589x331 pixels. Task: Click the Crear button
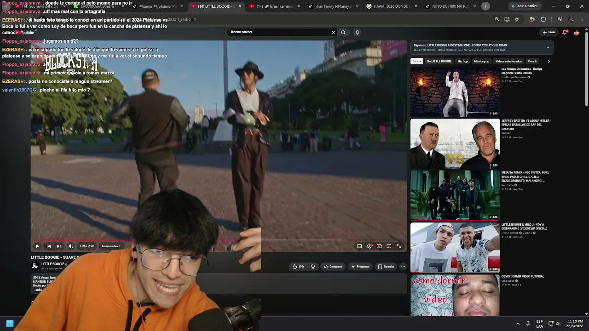coord(549,32)
